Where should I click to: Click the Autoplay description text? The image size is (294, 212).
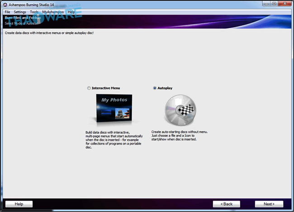[180, 136]
